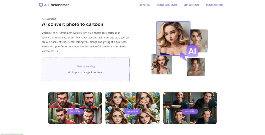Select the Luna style label

[x=75, y=104]
